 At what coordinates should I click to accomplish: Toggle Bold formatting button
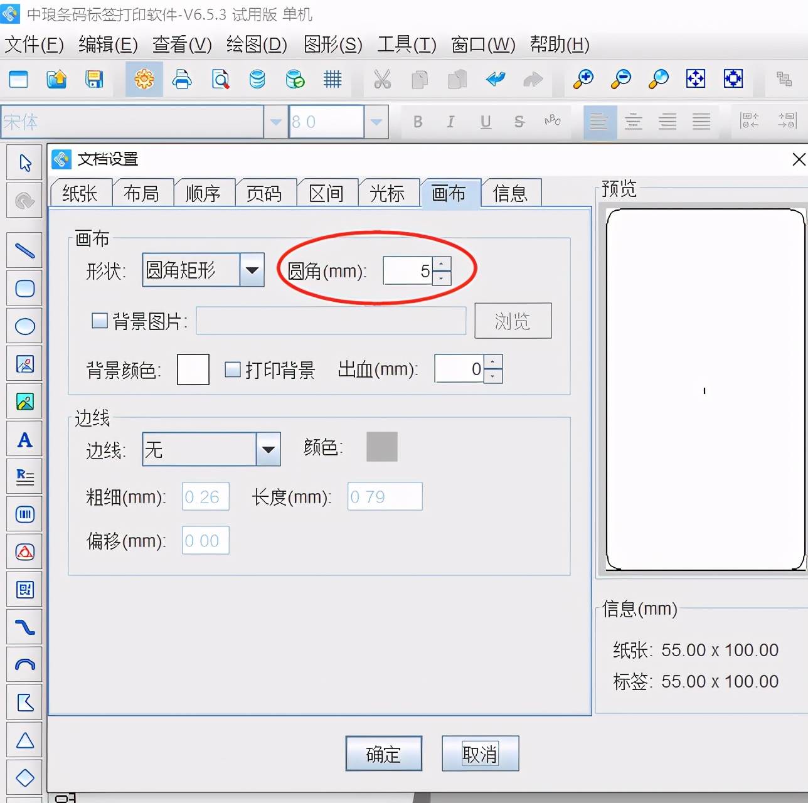click(x=418, y=122)
